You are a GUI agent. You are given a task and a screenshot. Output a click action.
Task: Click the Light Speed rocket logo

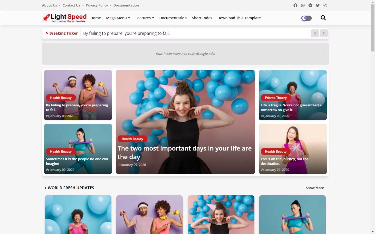pos(64,18)
